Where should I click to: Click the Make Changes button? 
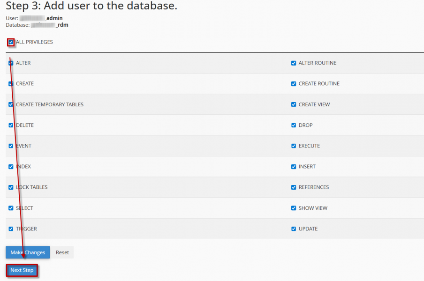[x=28, y=252]
